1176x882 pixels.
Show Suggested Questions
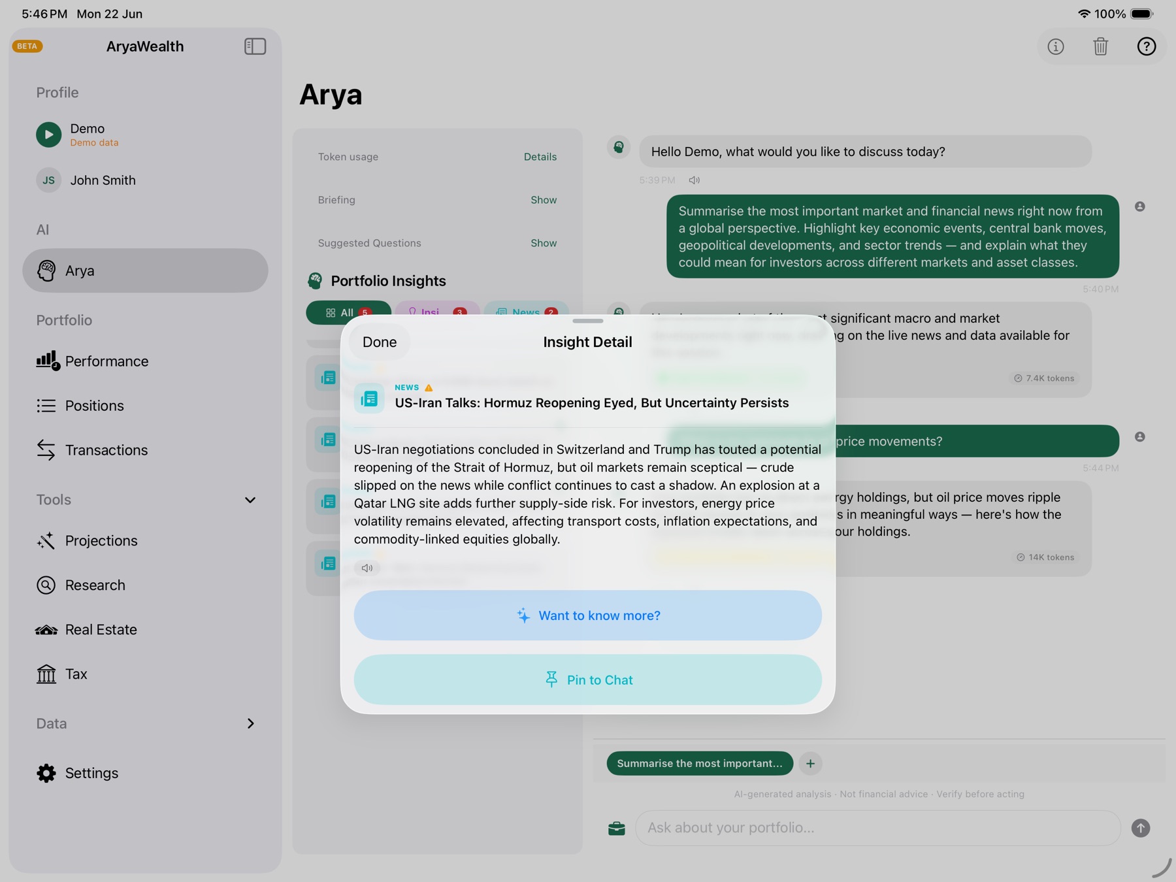click(x=544, y=243)
